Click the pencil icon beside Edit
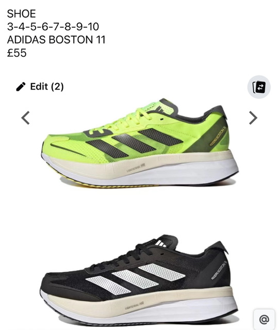Image resolution: width=278 pixels, height=330 pixels. (21, 87)
